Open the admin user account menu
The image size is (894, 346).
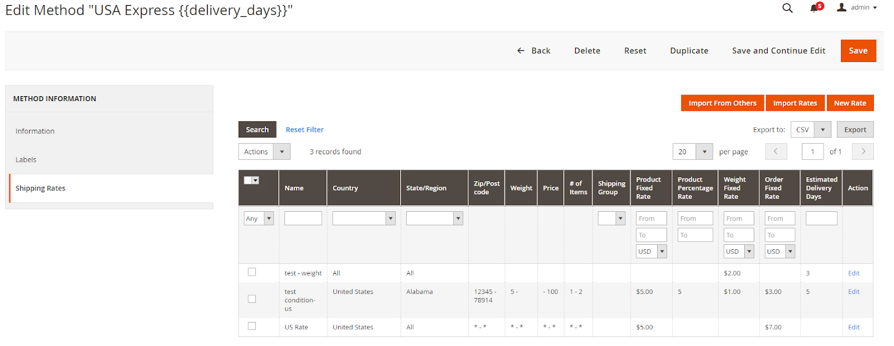(857, 7)
